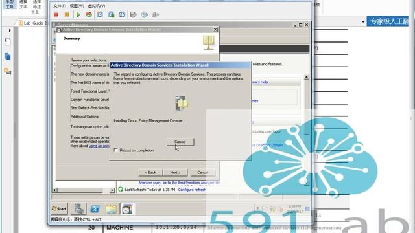Viewport: 415px width, 233px height.
Task: Click the green Play VM toolbar icon
Action: tap(78, 14)
